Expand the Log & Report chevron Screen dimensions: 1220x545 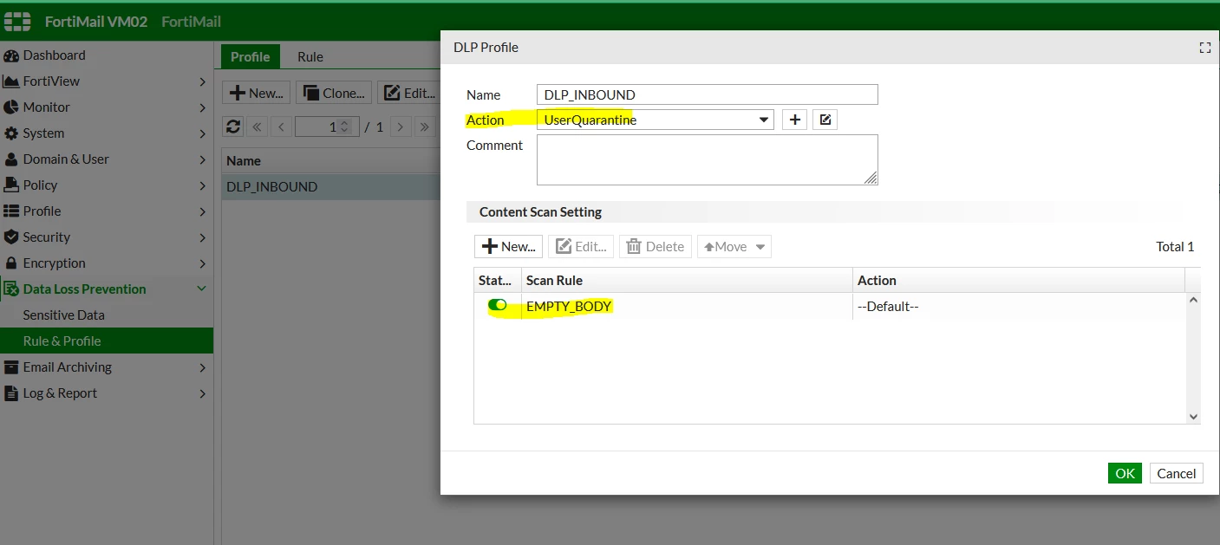pyautogui.click(x=202, y=393)
